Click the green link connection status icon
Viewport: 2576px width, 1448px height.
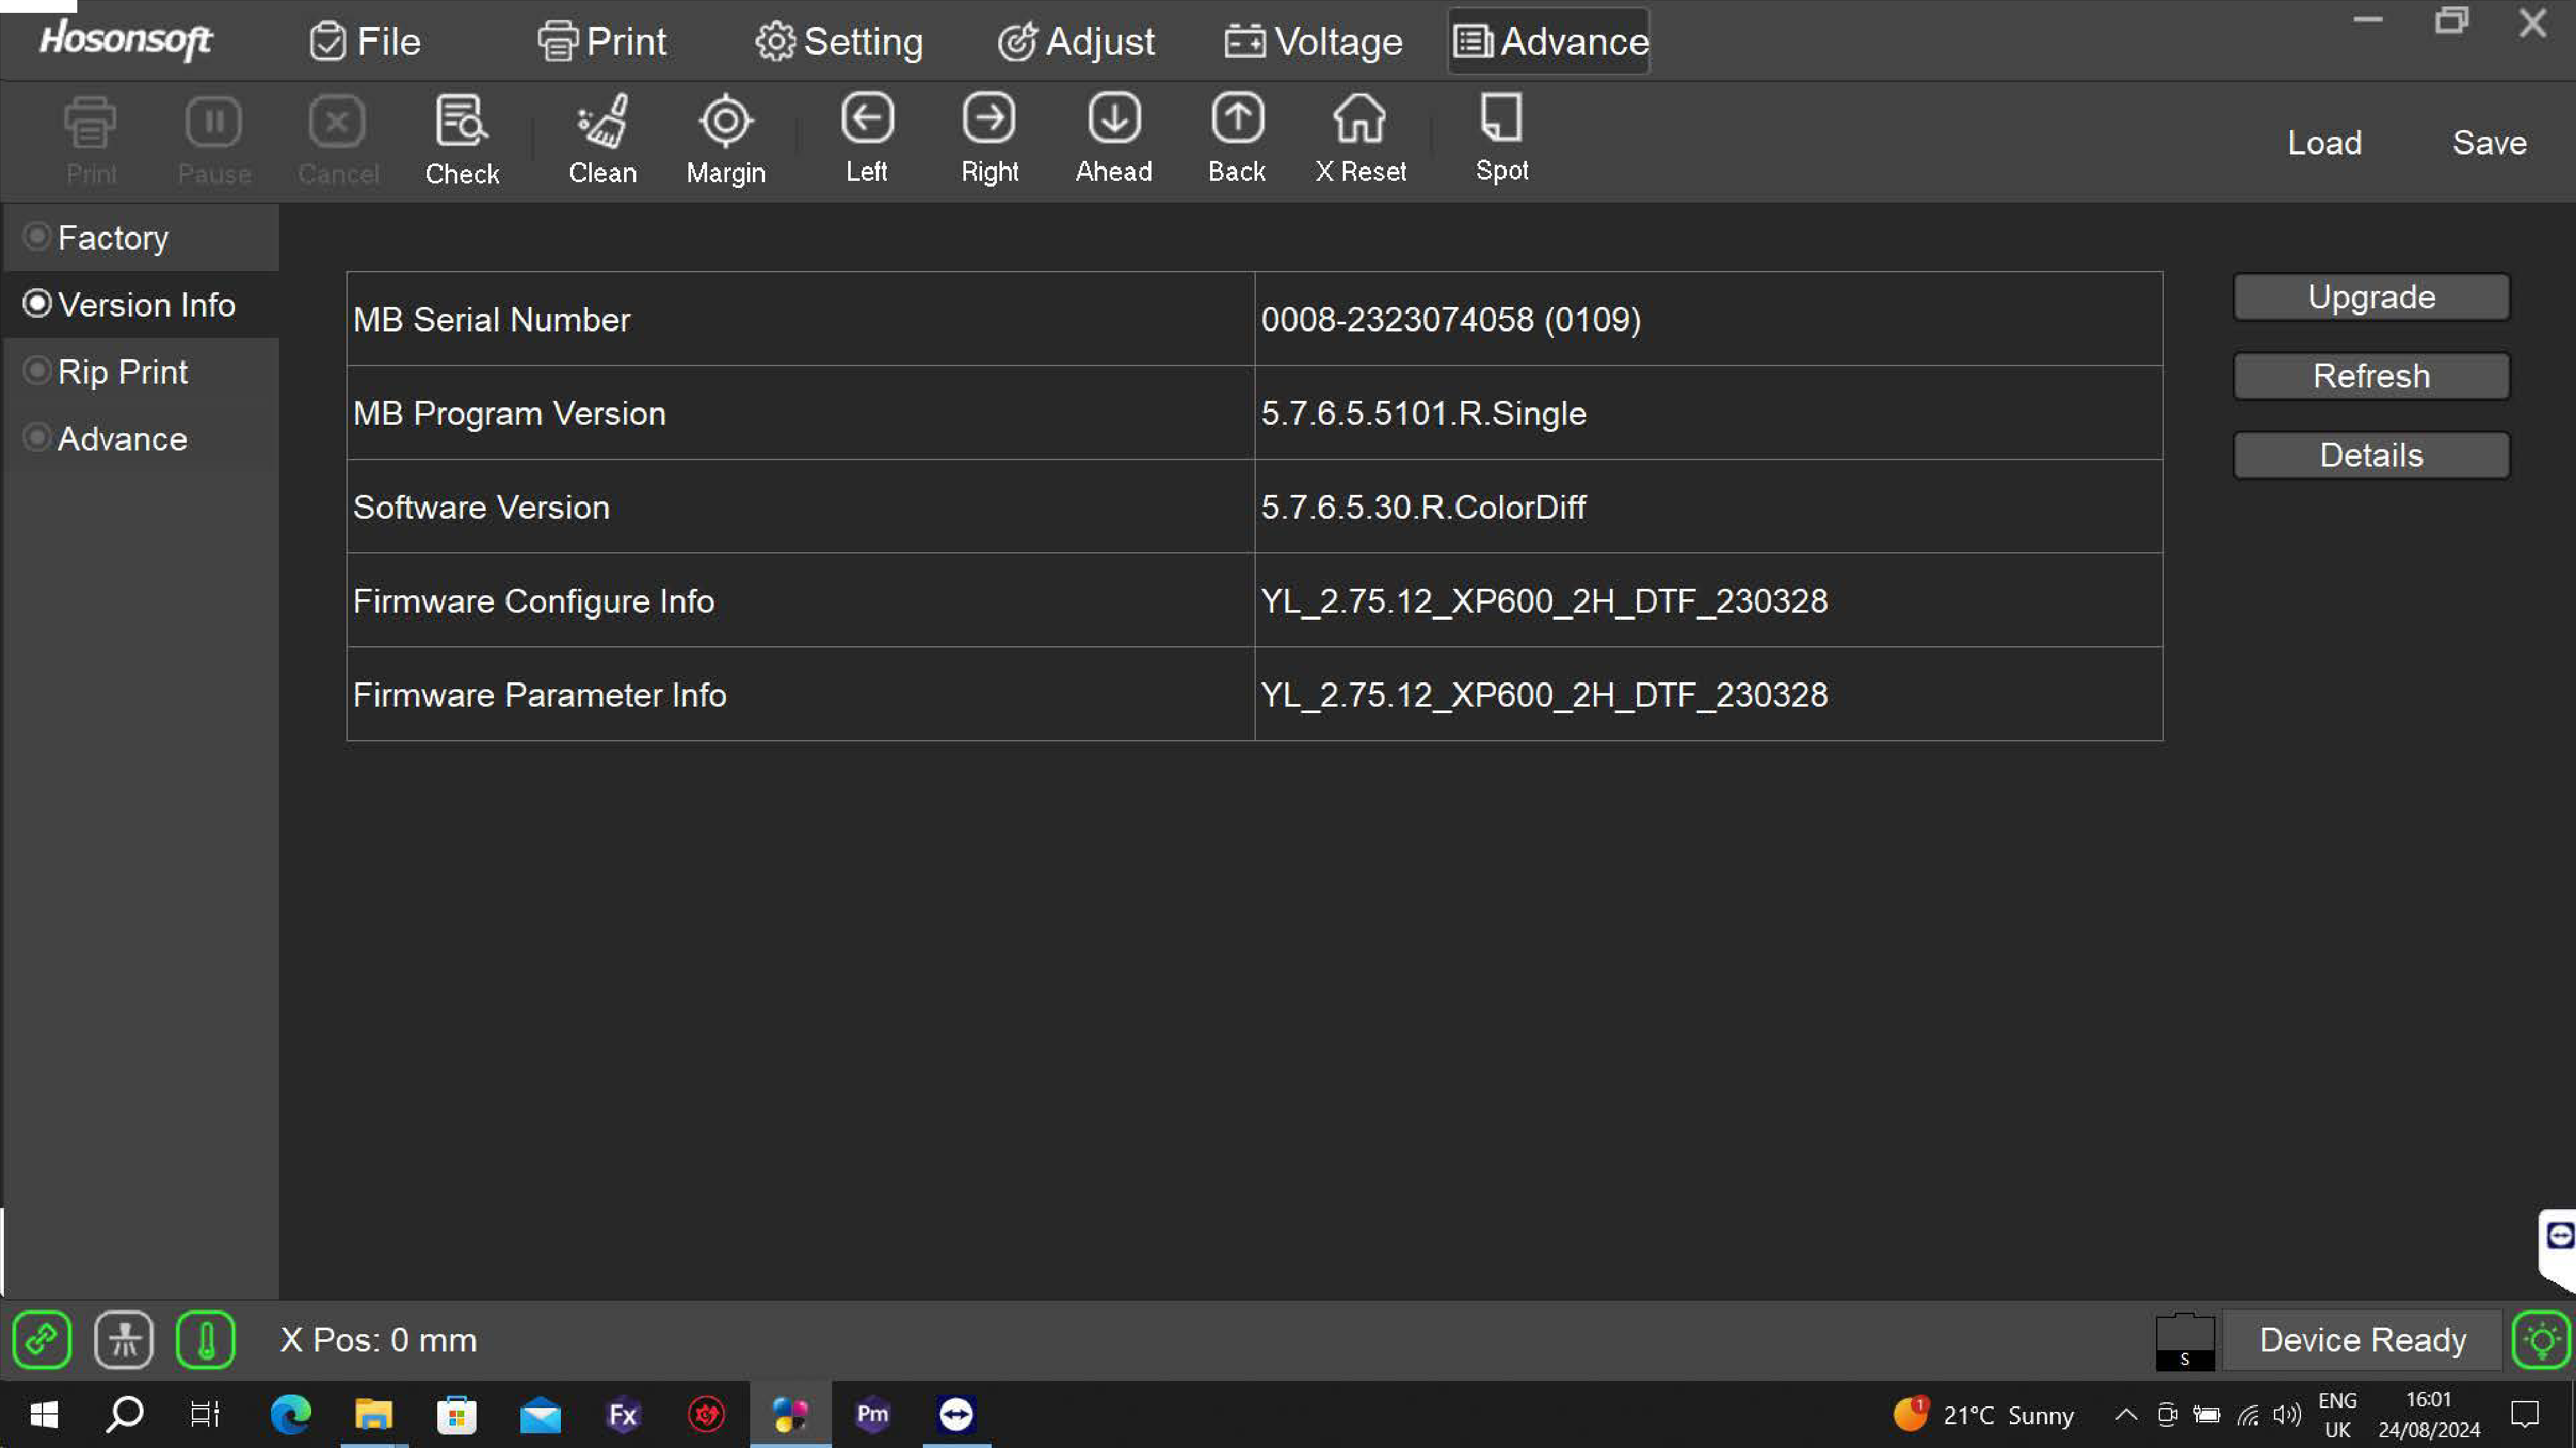[x=41, y=1339]
